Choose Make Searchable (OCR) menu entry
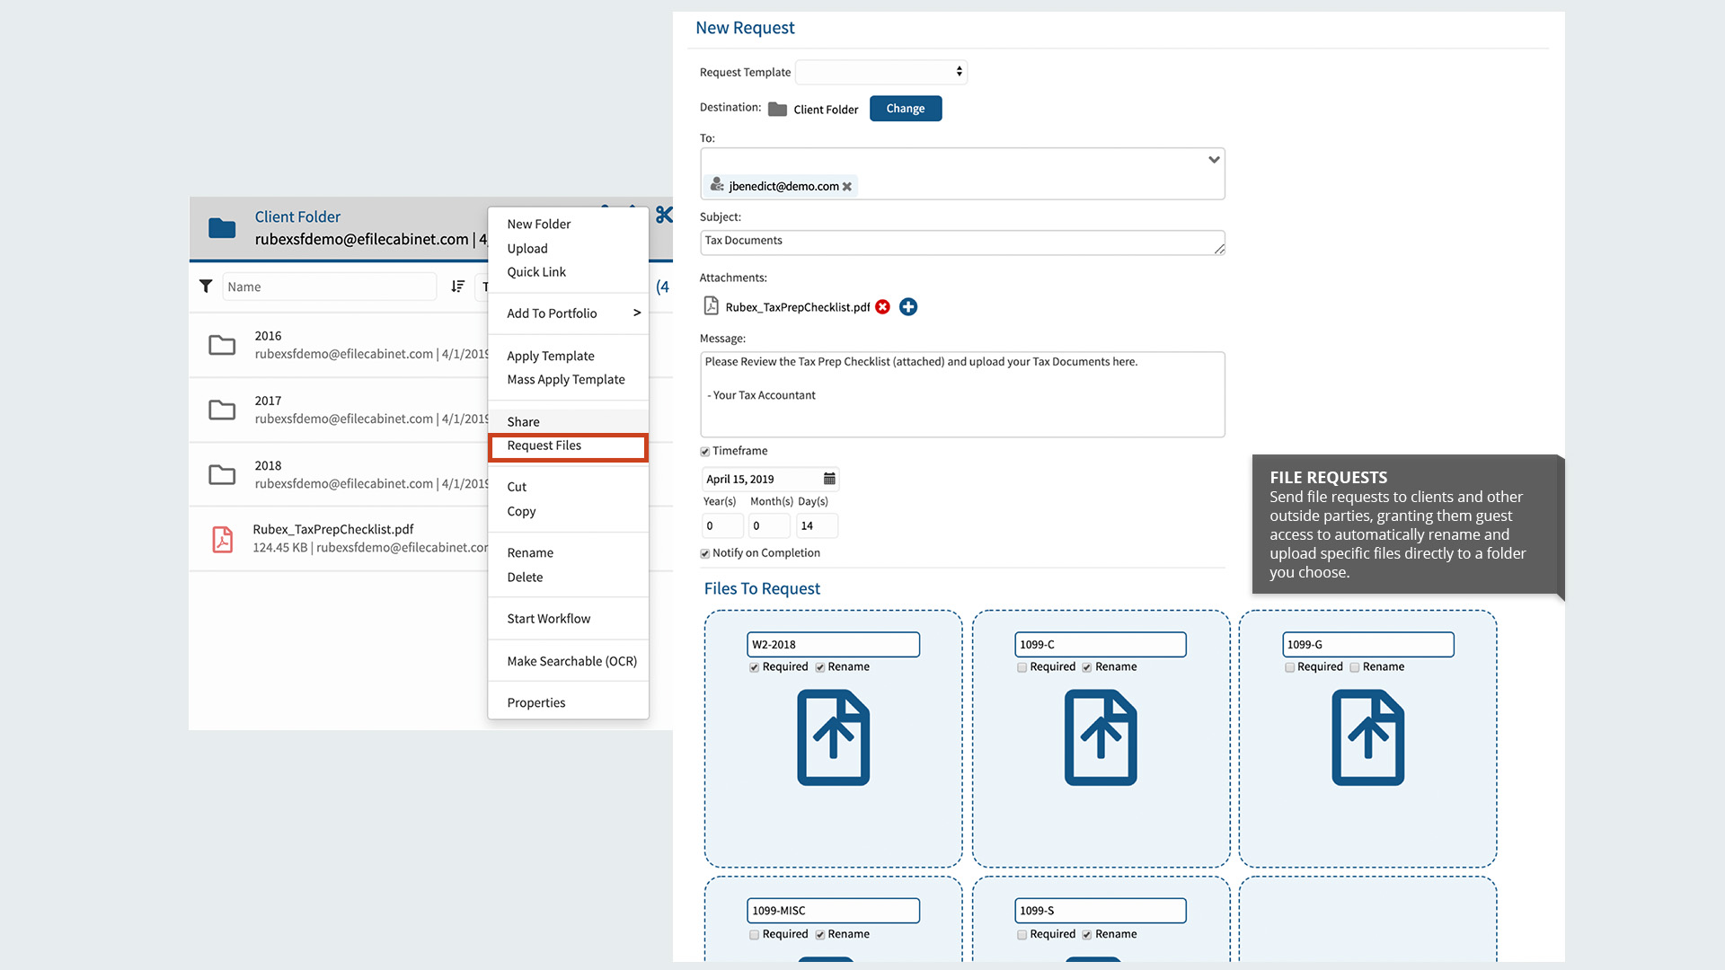This screenshot has height=970, width=1725. click(x=571, y=661)
